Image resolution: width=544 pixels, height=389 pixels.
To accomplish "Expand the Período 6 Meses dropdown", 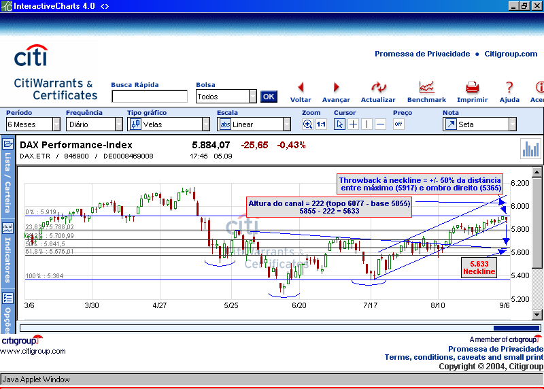I will [56, 124].
